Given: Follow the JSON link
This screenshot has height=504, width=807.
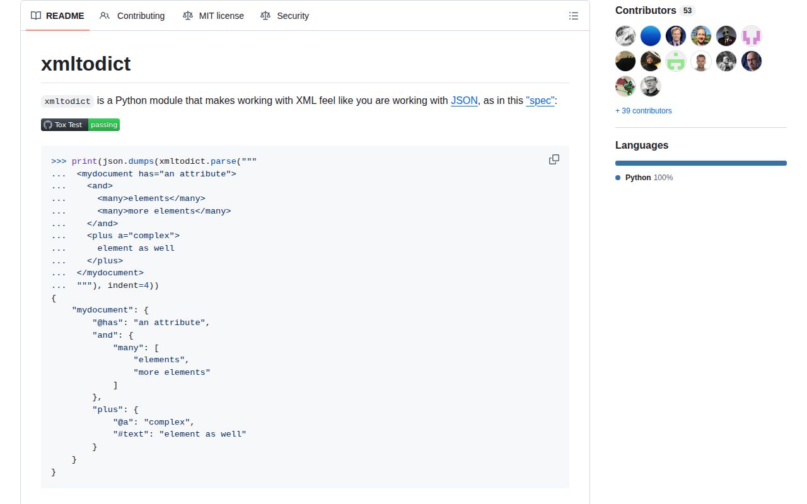Looking at the screenshot, I should 464,101.
